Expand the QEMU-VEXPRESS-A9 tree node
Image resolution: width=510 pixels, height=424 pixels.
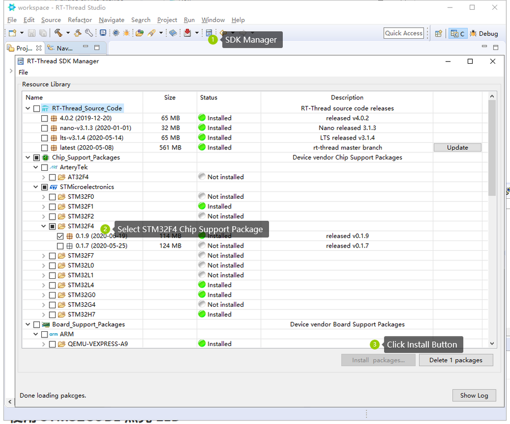[x=43, y=344]
